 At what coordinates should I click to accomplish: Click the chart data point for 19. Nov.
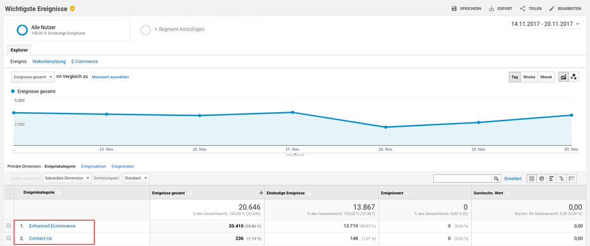coord(478,122)
